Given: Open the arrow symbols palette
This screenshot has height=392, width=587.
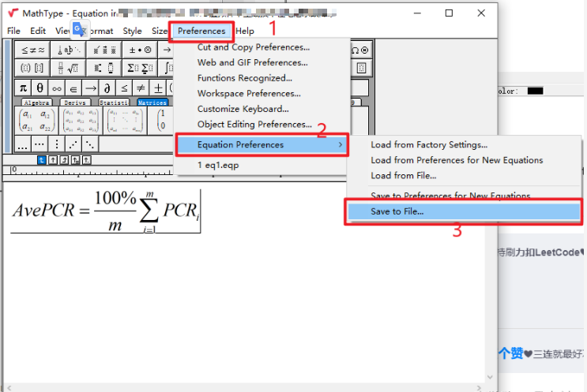Looking at the screenshot, I should pos(167,50).
